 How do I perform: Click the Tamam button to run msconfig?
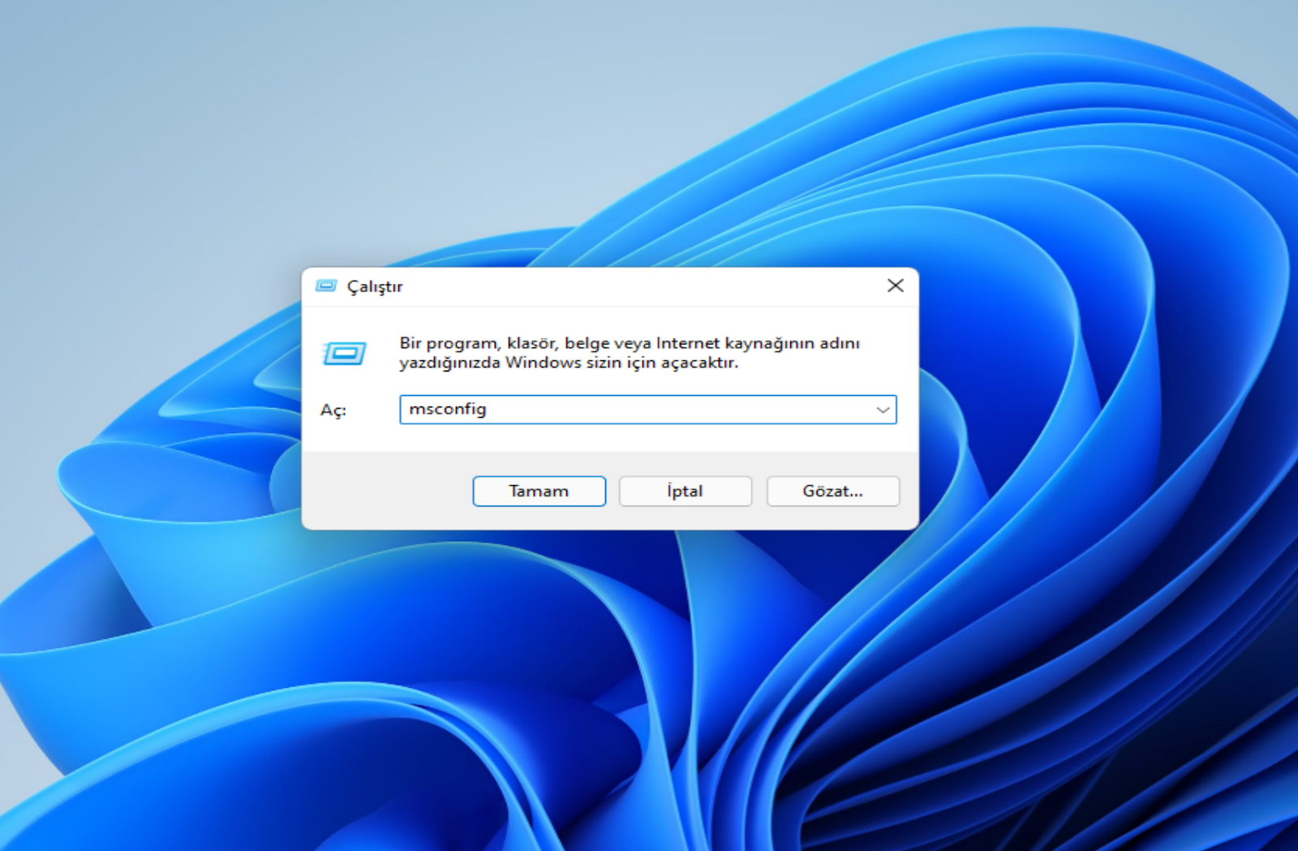click(539, 491)
